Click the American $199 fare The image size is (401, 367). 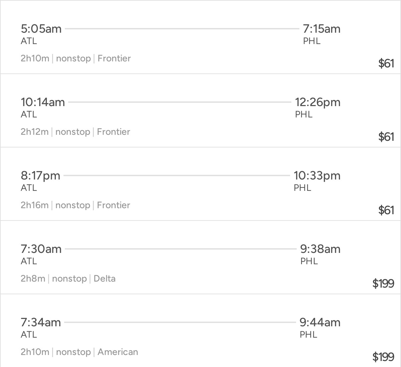383,357
